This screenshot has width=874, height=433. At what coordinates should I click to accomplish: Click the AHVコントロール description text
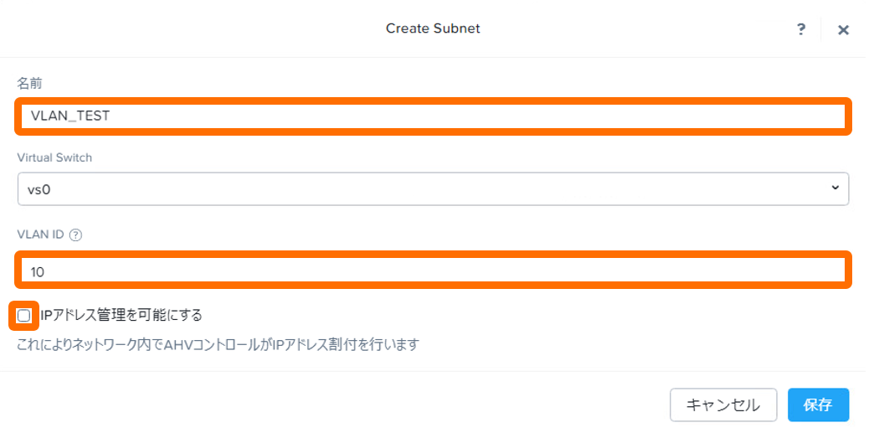(x=218, y=344)
